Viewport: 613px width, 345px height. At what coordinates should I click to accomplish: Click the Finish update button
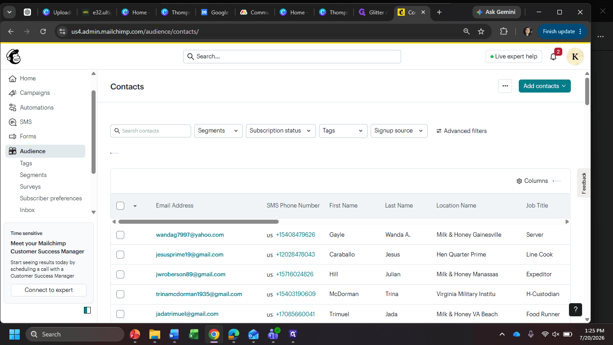click(562, 31)
